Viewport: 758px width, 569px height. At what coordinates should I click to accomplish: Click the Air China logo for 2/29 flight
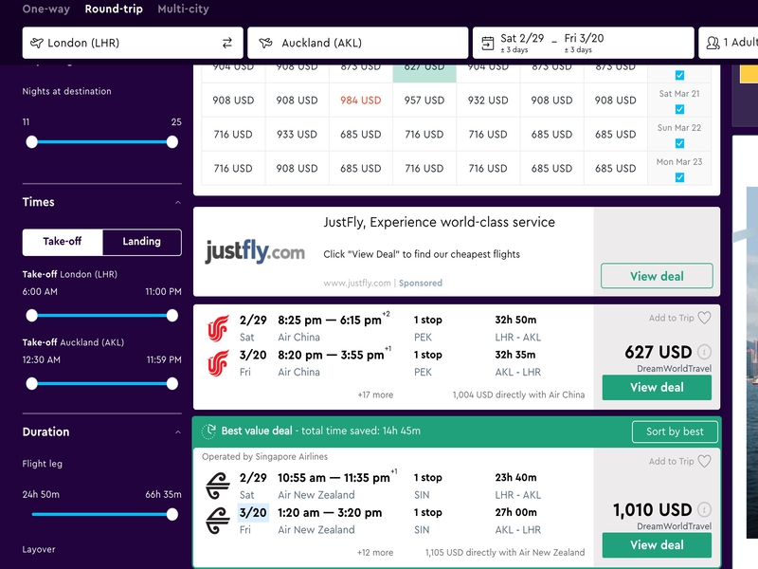(x=218, y=328)
